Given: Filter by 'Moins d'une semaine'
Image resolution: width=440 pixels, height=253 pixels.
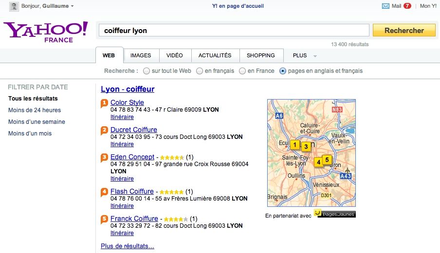Looking at the screenshot, I should pos(37,122).
